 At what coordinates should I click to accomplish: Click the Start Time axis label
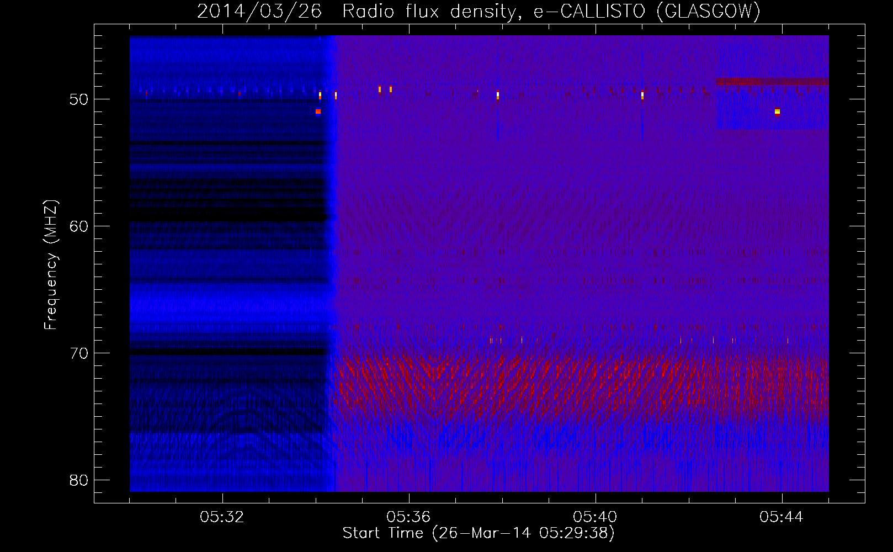click(479, 533)
